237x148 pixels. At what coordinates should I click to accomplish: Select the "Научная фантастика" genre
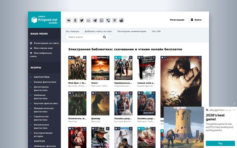(46, 104)
